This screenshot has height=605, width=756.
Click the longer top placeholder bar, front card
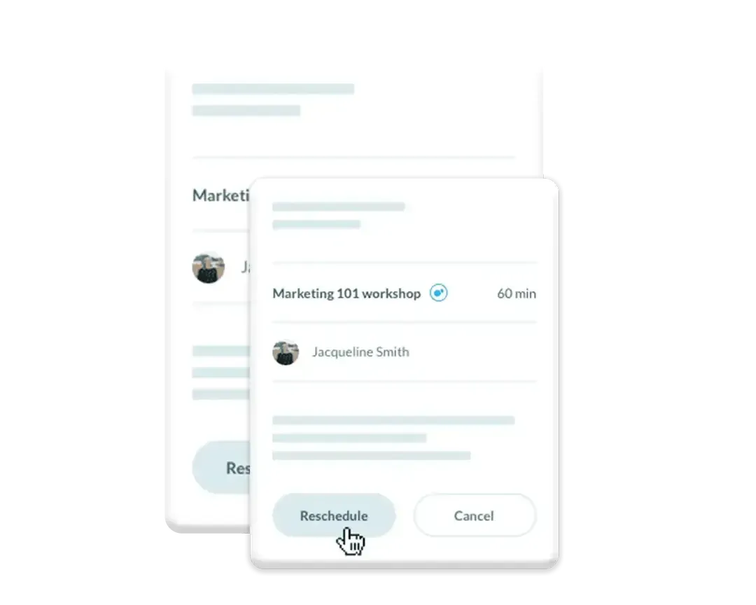[x=339, y=207]
